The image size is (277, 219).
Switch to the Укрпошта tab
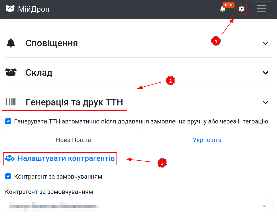(207, 140)
